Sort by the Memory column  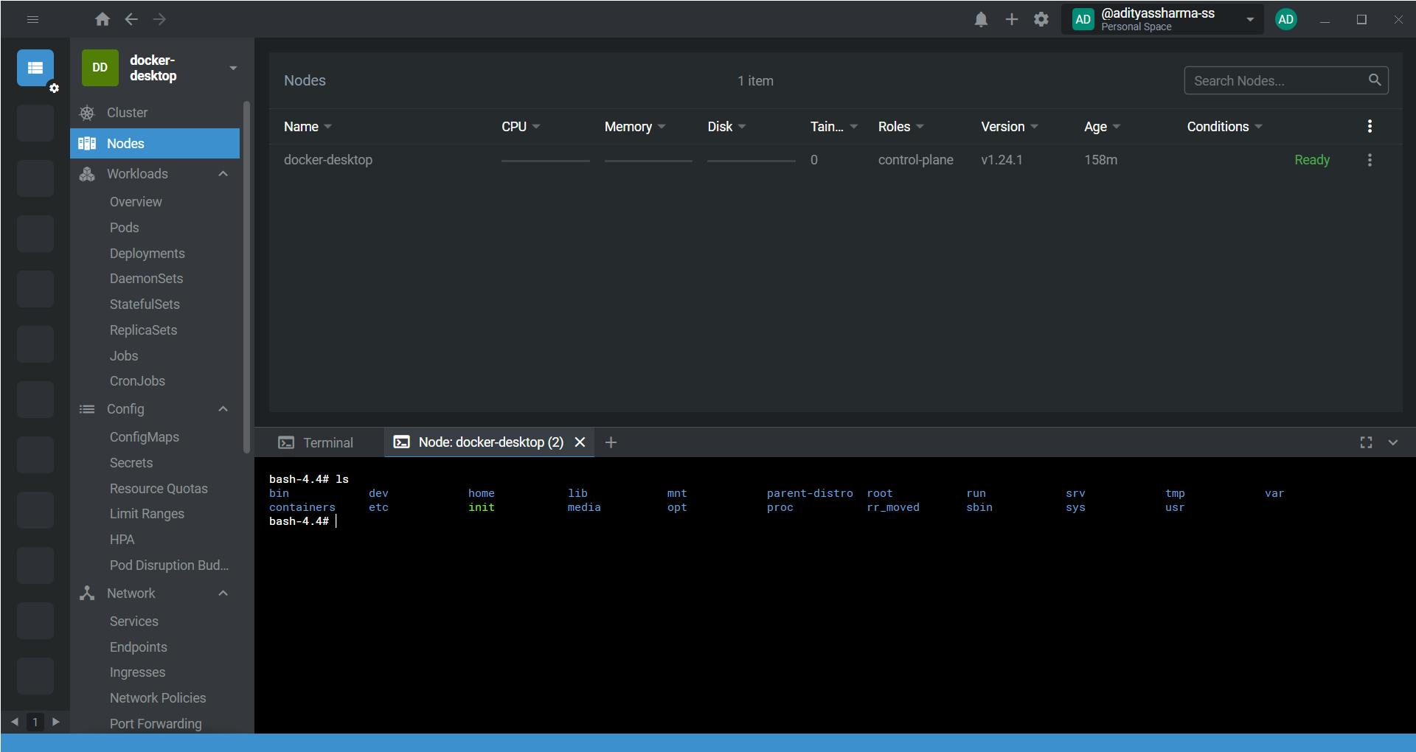[x=635, y=127]
